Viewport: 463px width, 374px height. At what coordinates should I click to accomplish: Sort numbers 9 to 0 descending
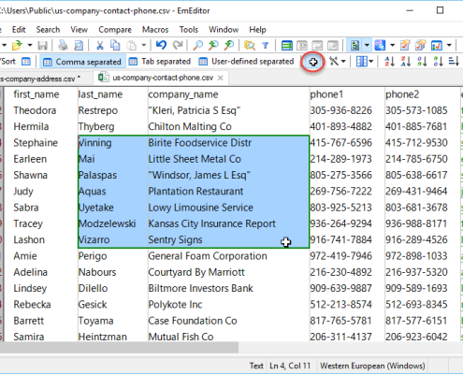439,62
